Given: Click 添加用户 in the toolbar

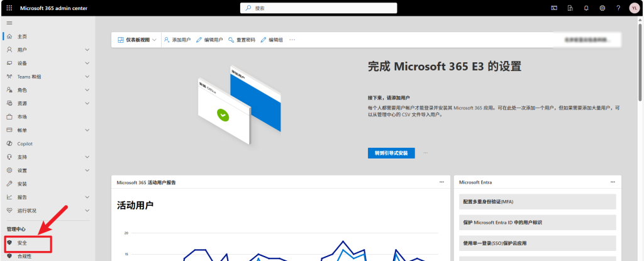Looking at the screenshot, I should click(177, 40).
